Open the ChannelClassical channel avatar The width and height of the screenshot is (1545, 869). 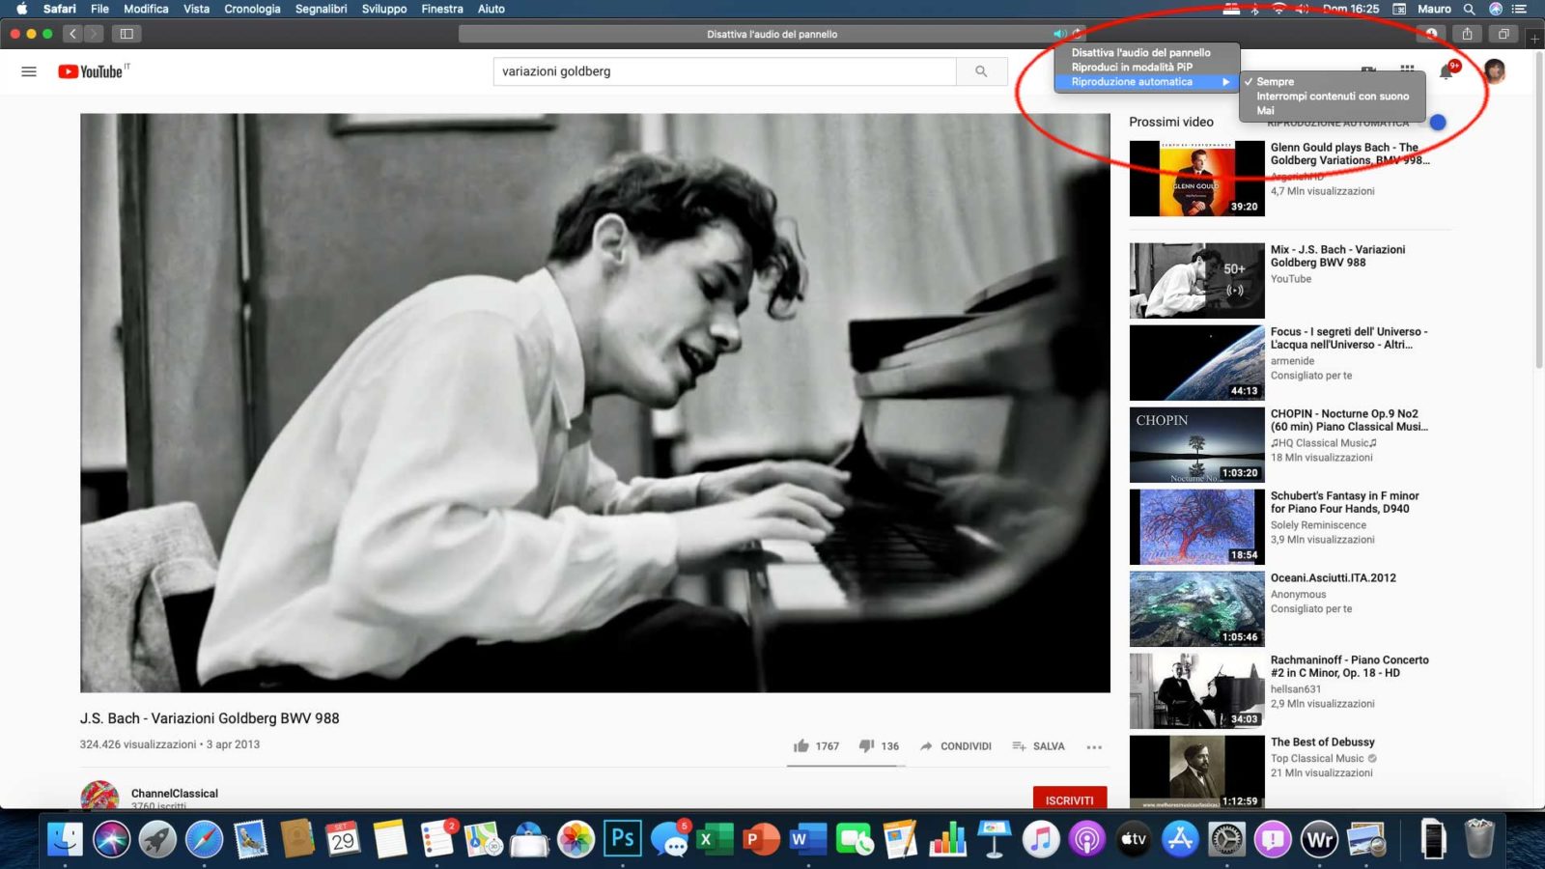point(99,795)
